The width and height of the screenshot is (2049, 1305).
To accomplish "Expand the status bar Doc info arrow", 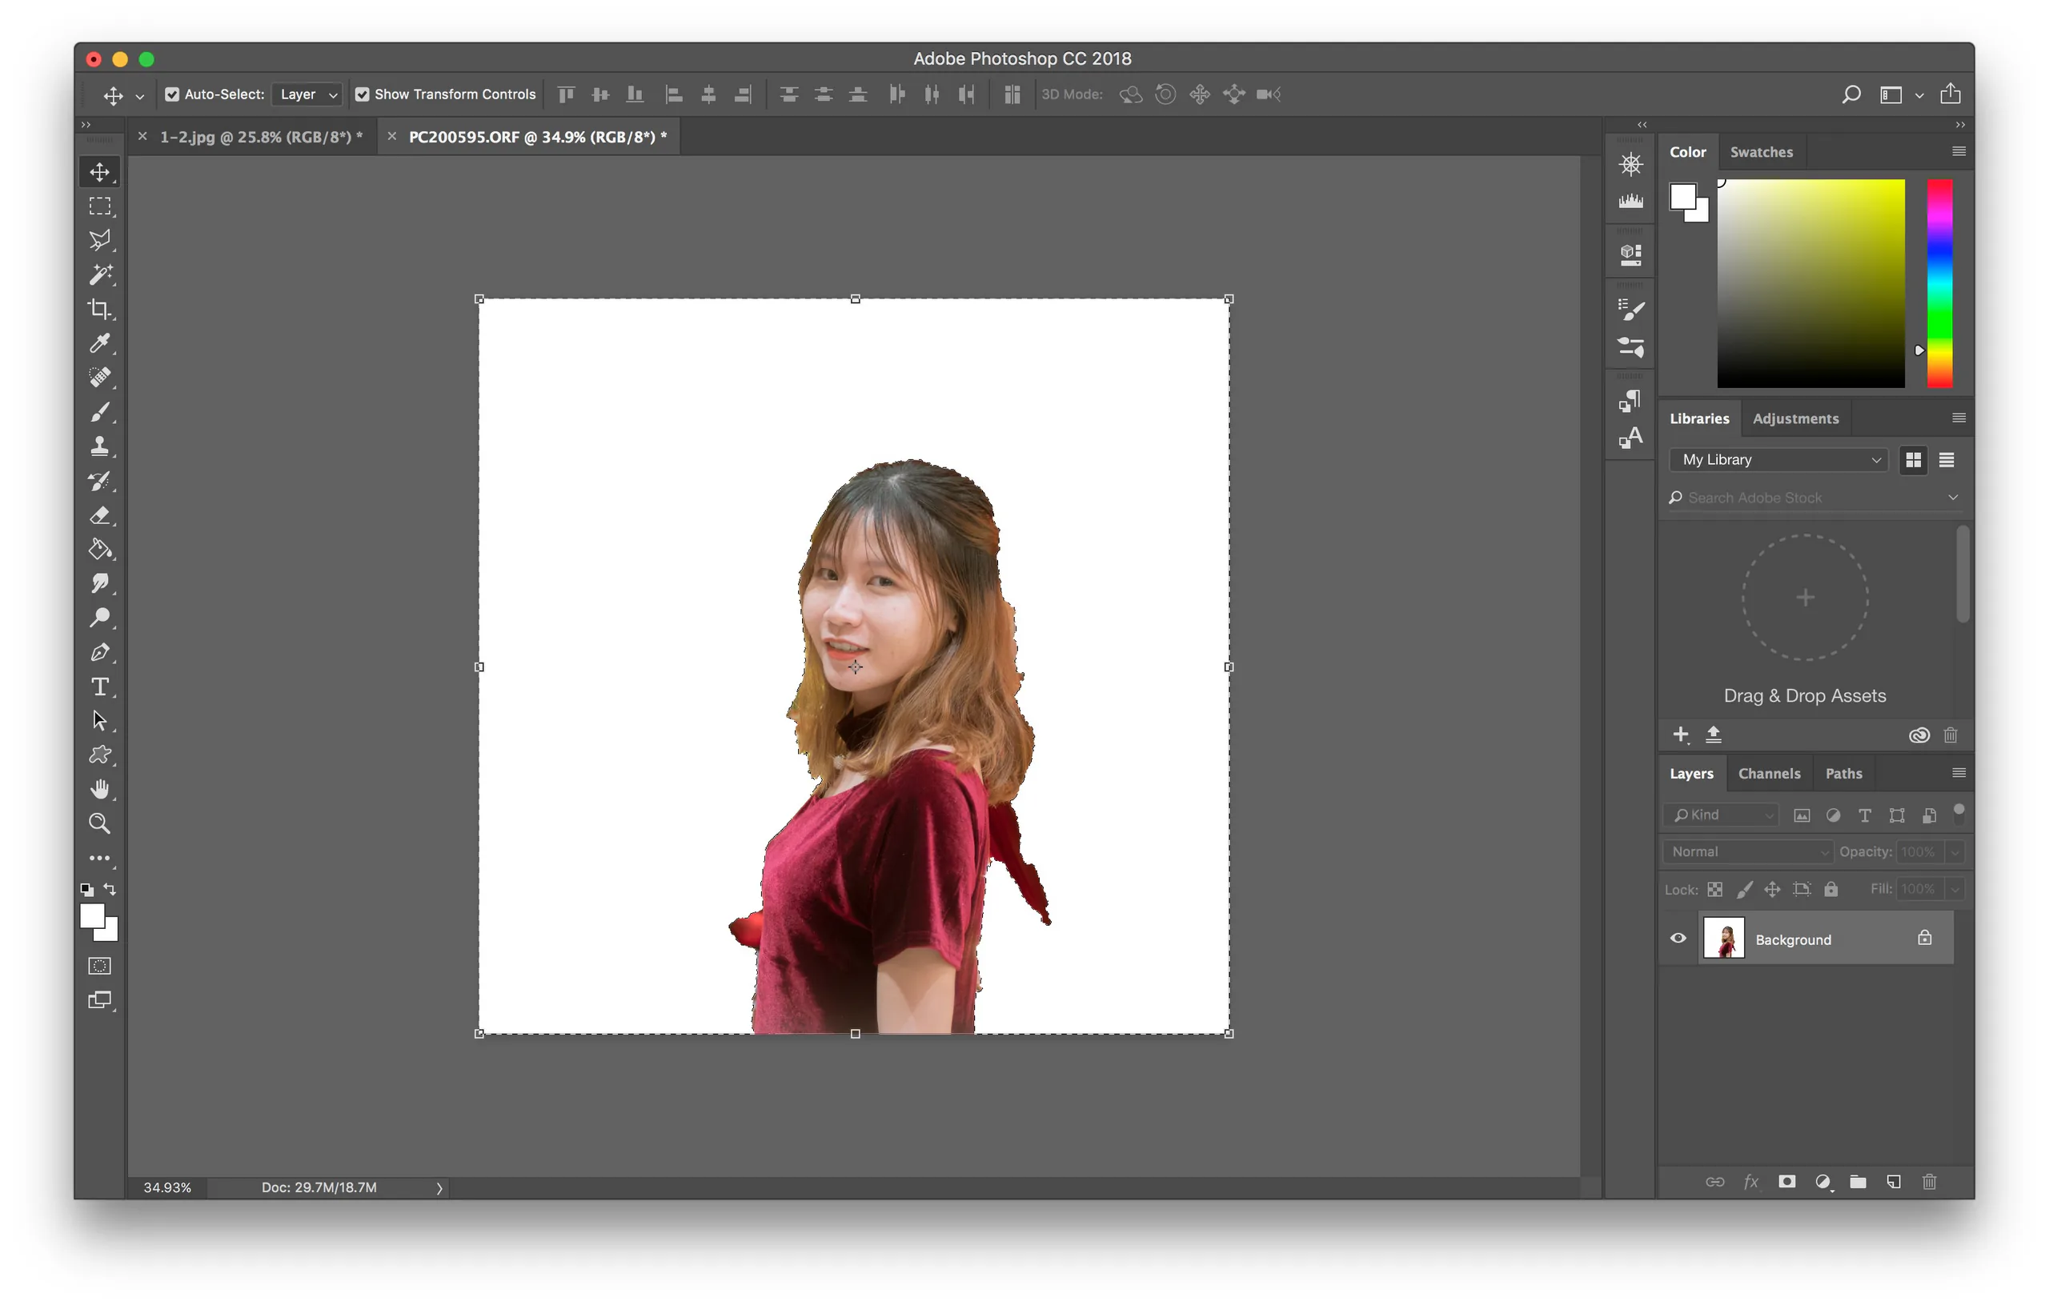I will pos(439,1187).
